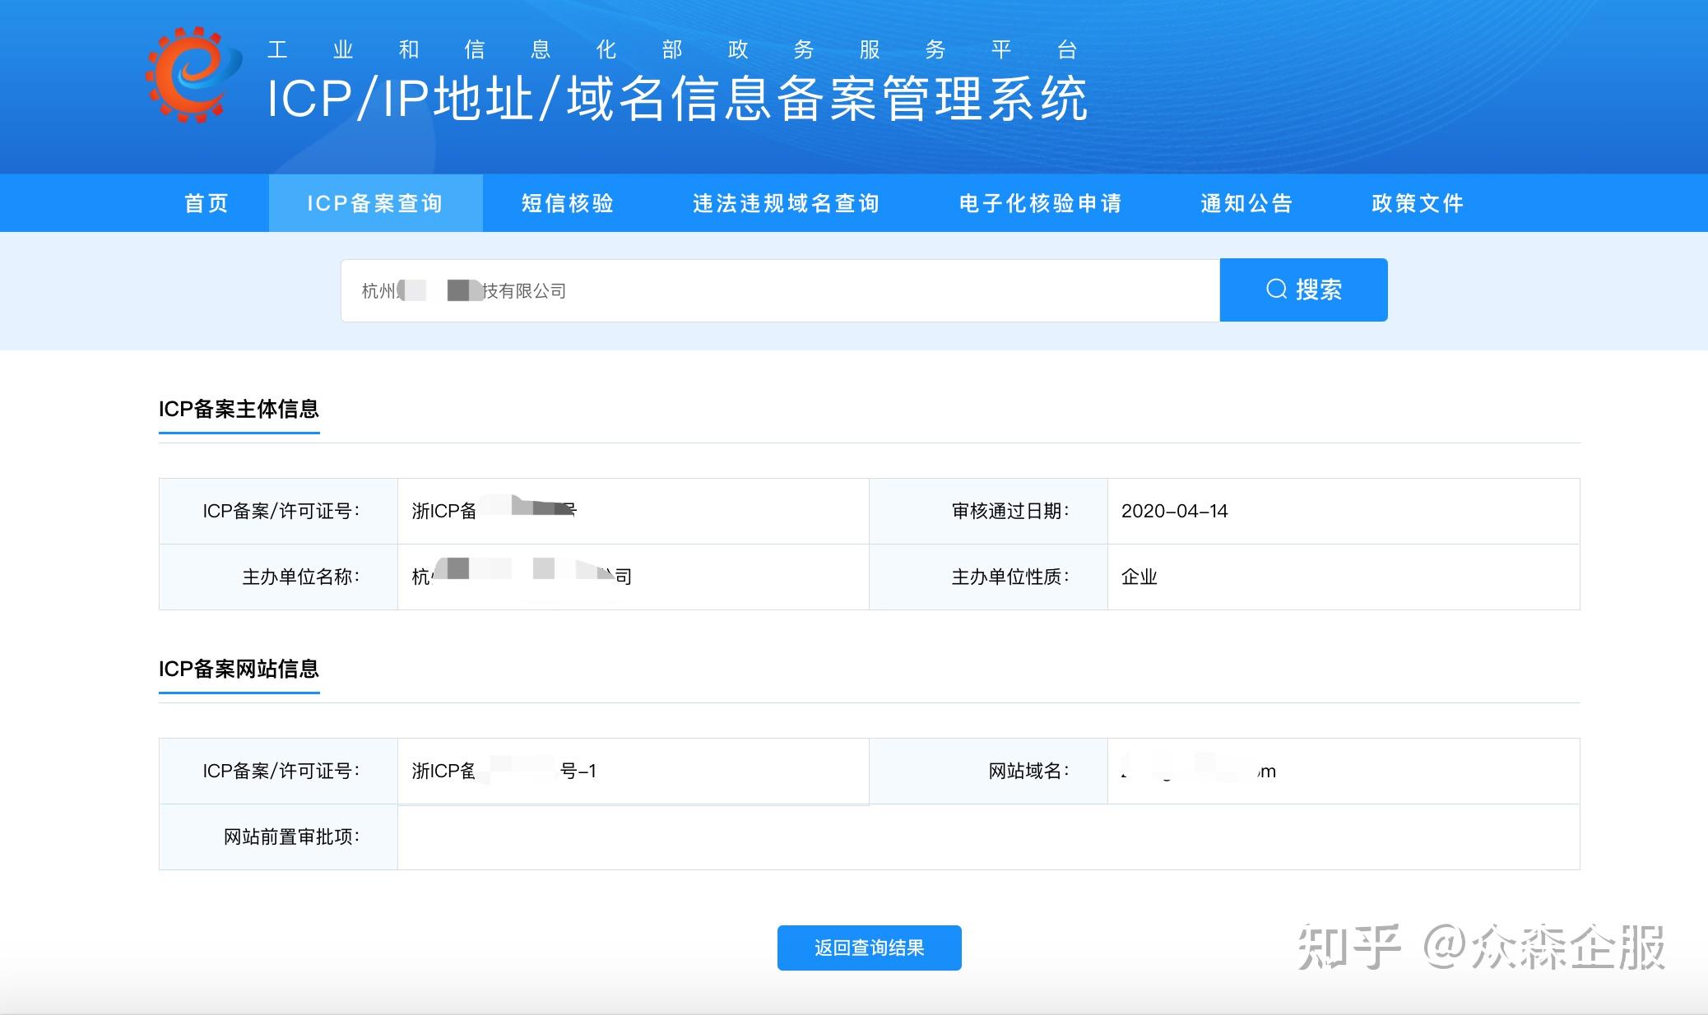Click the 企业 value in 主办单位性质
1708x1015 pixels.
tap(1138, 577)
